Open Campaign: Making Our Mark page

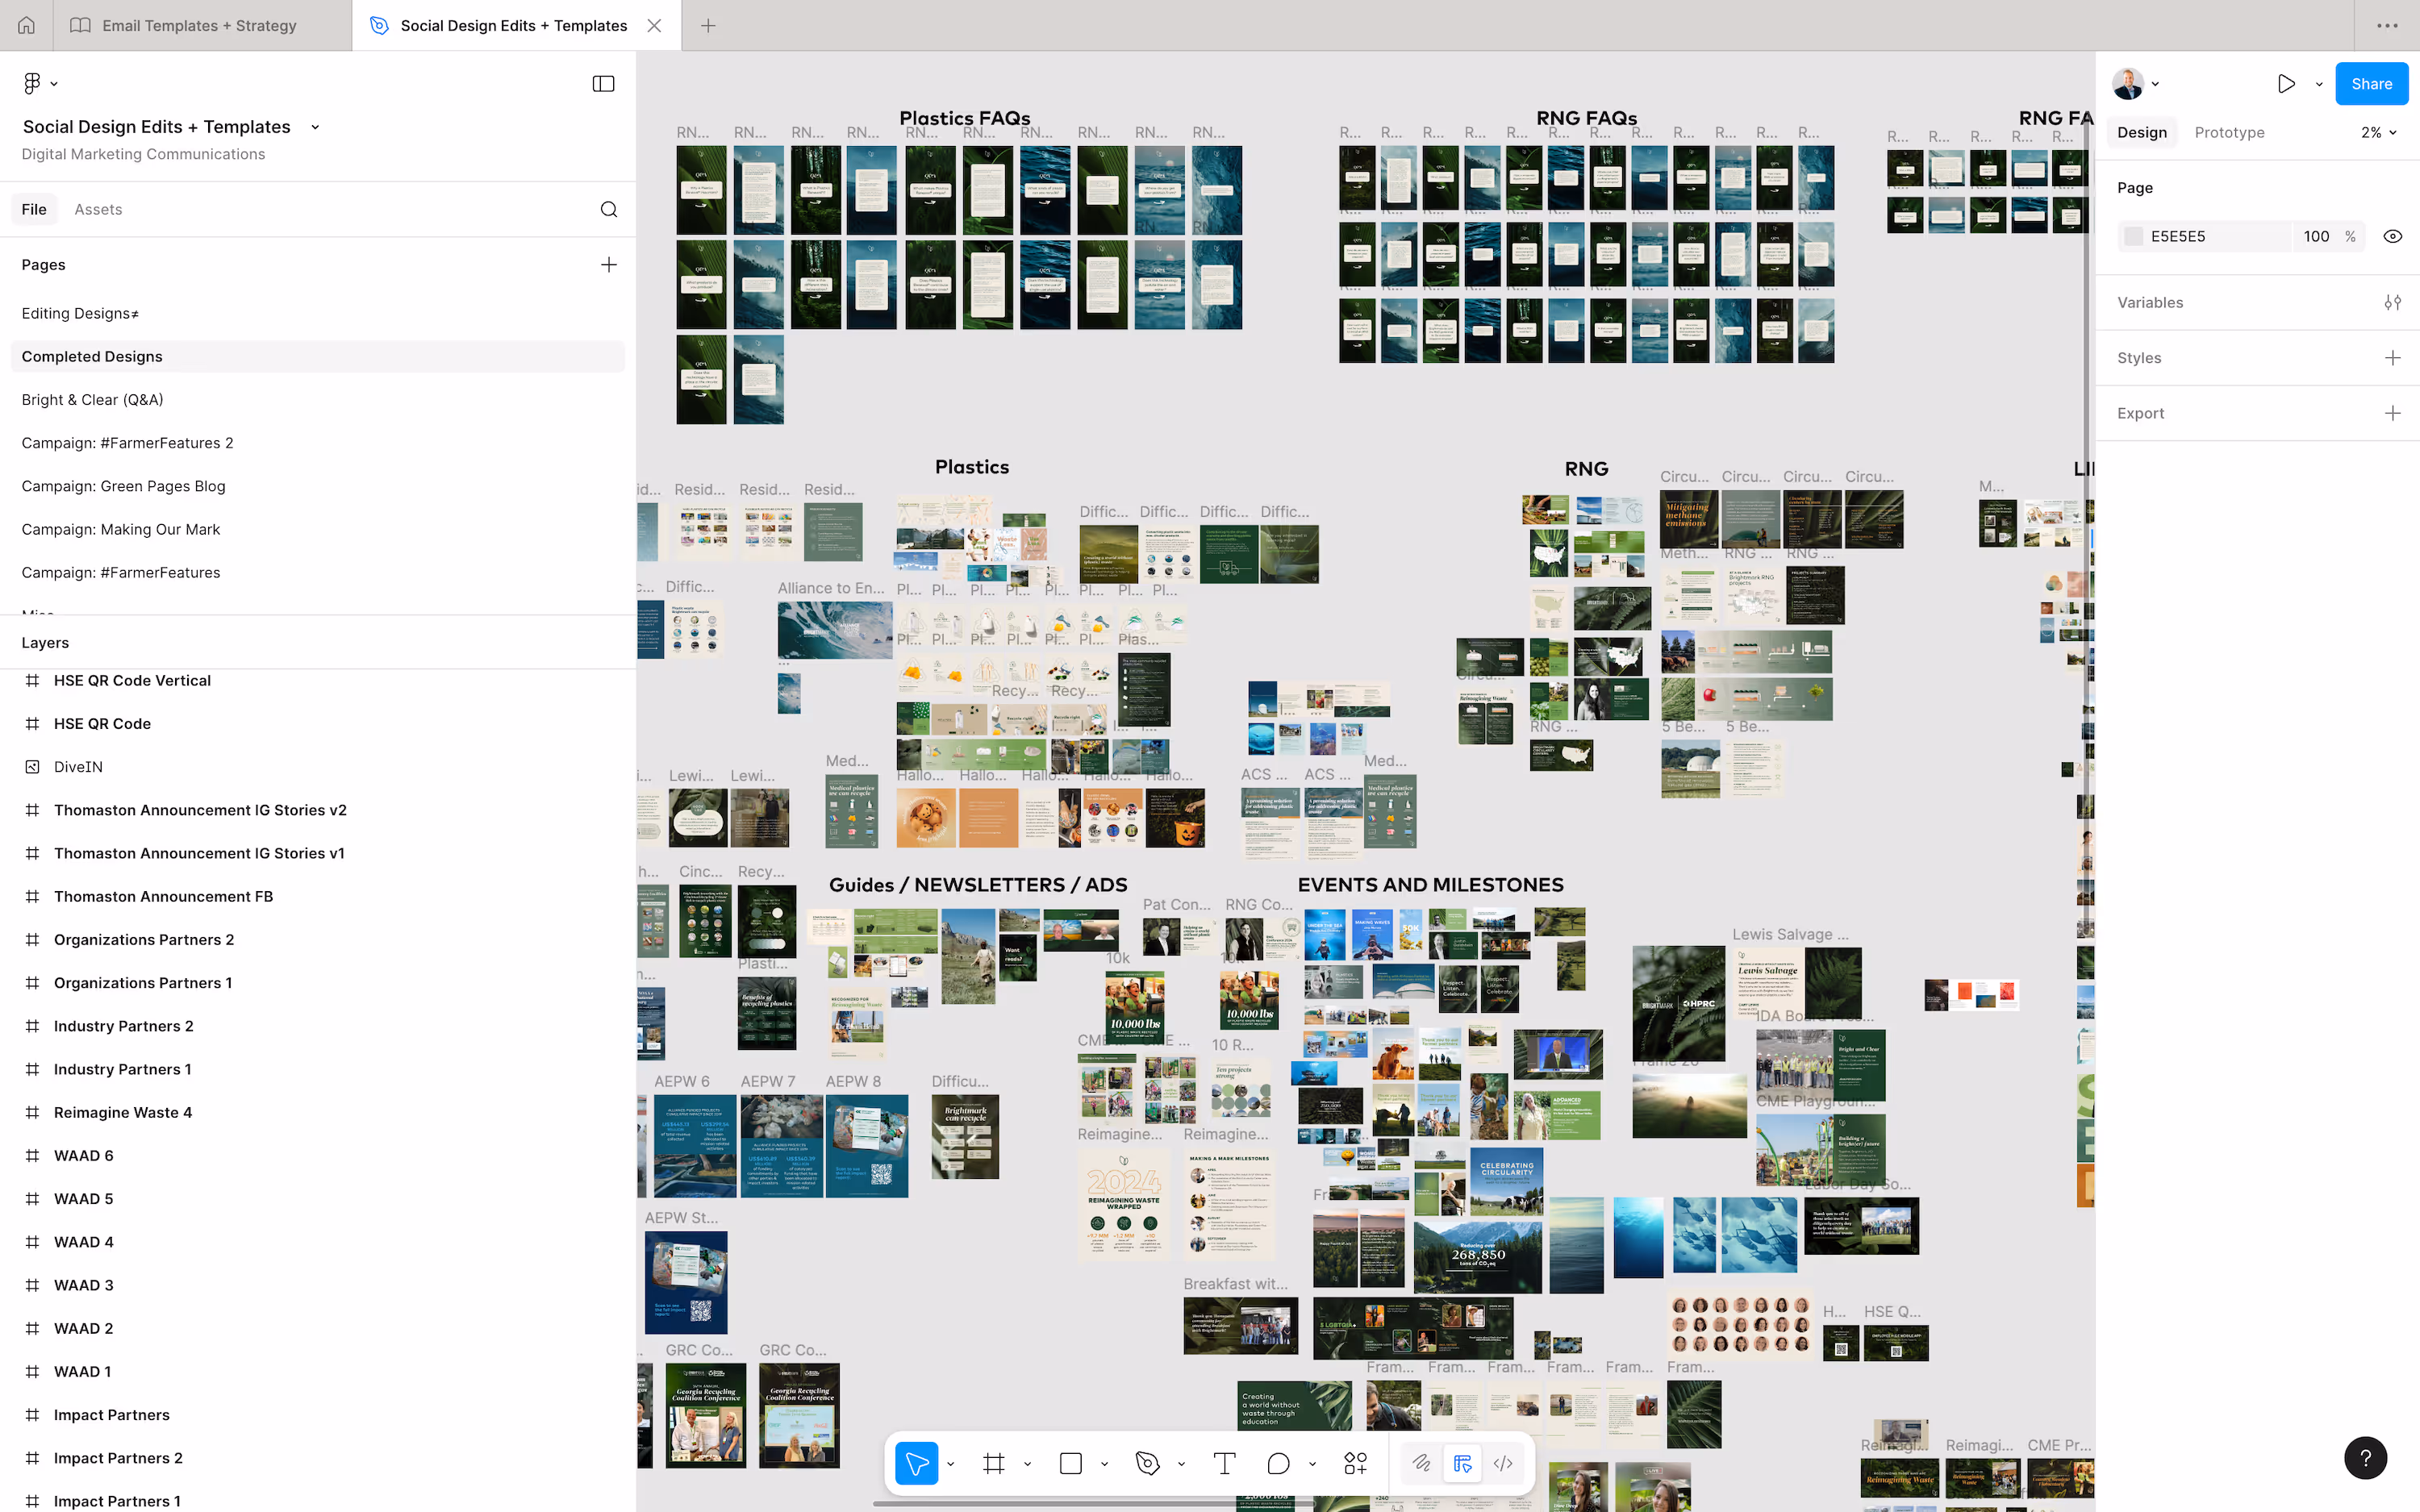tap(317, 529)
